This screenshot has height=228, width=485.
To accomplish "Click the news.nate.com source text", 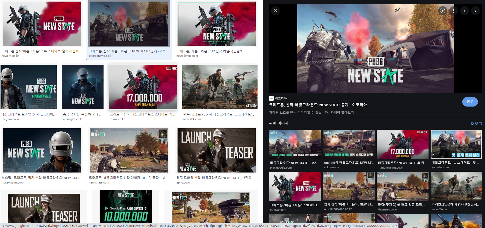I will point(99,182).
